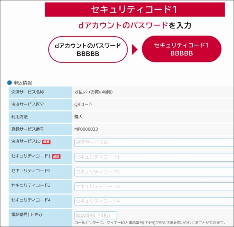Click the 'QRコード' value text
Image resolution: width=234 pixels, height=227 pixels.
(x=83, y=104)
